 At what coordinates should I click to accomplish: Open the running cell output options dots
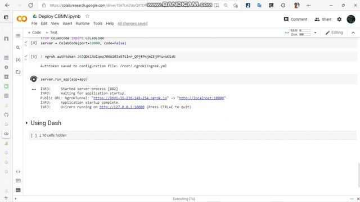point(34,89)
